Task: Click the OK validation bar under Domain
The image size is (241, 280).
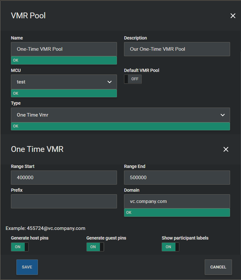Action: click(177, 213)
